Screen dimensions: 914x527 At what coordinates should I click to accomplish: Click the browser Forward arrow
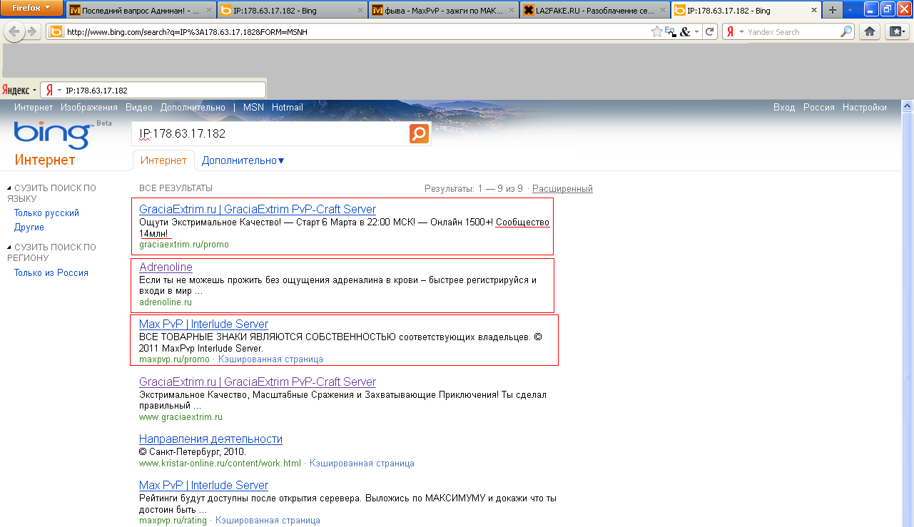coord(31,32)
